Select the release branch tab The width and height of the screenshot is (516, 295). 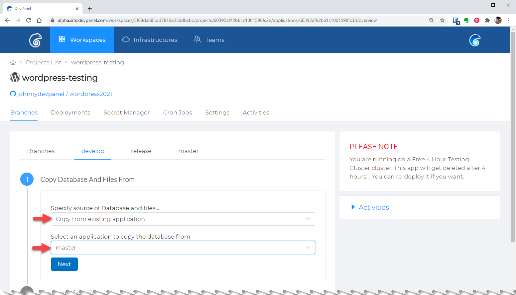coord(141,151)
